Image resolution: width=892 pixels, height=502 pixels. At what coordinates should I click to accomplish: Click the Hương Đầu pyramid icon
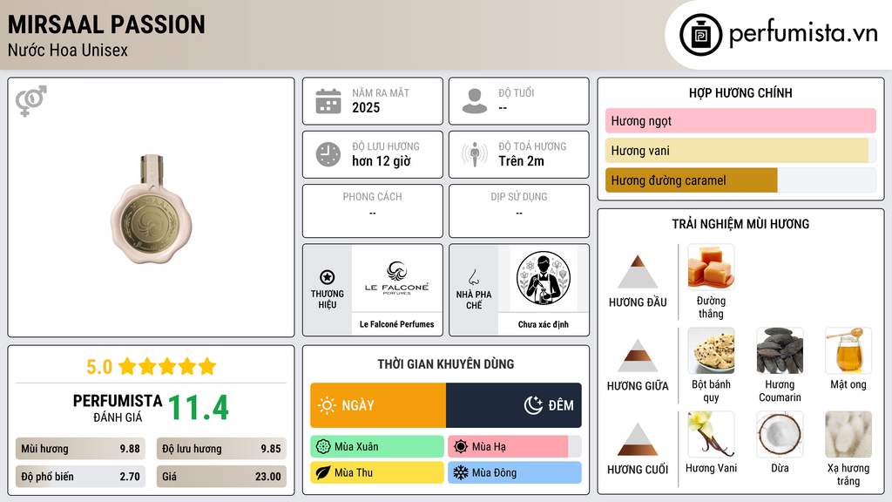[x=638, y=272]
